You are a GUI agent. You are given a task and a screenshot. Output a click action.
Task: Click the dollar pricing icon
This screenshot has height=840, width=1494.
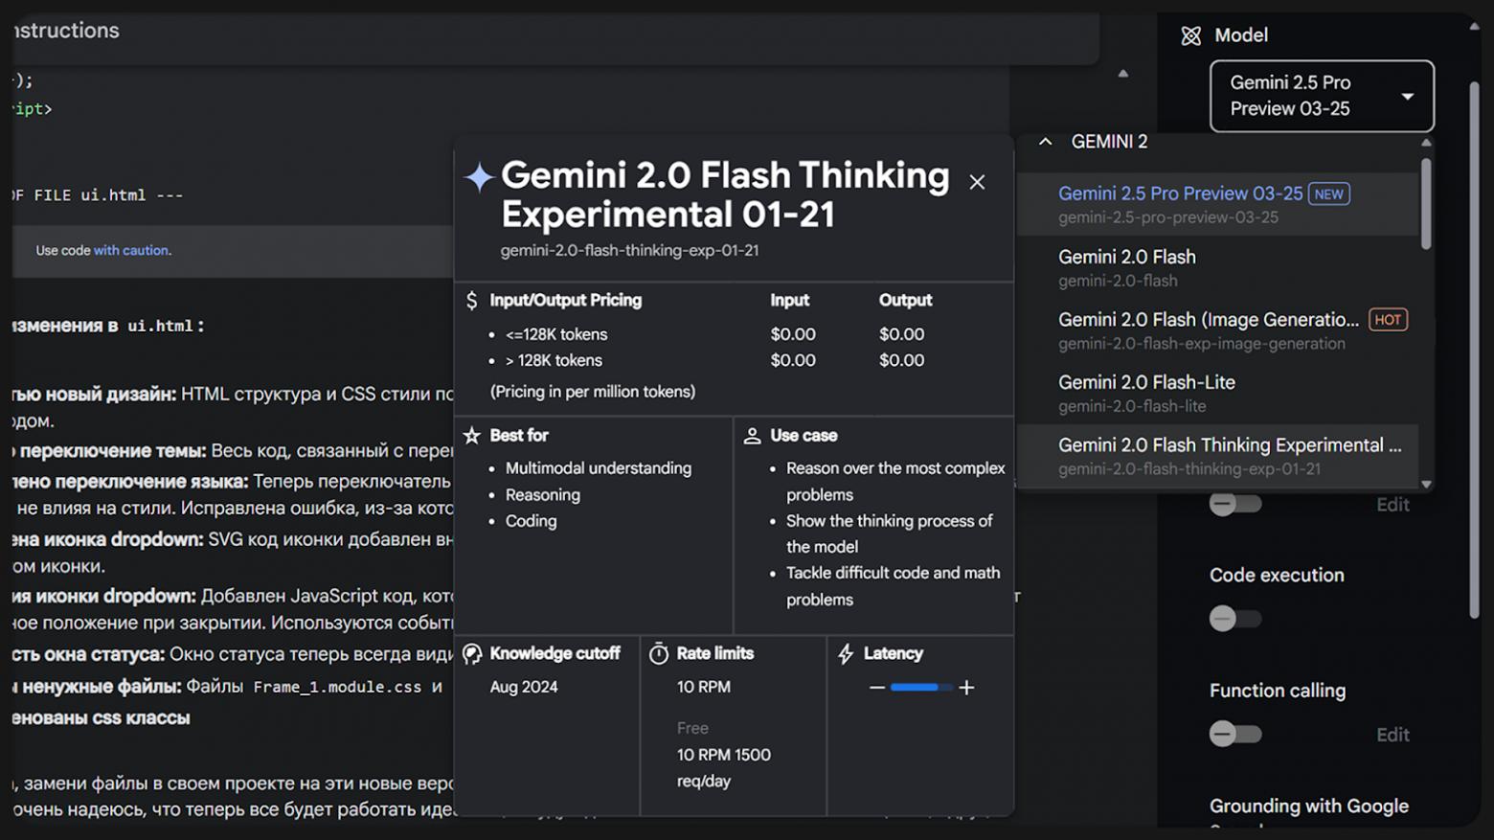471,301
